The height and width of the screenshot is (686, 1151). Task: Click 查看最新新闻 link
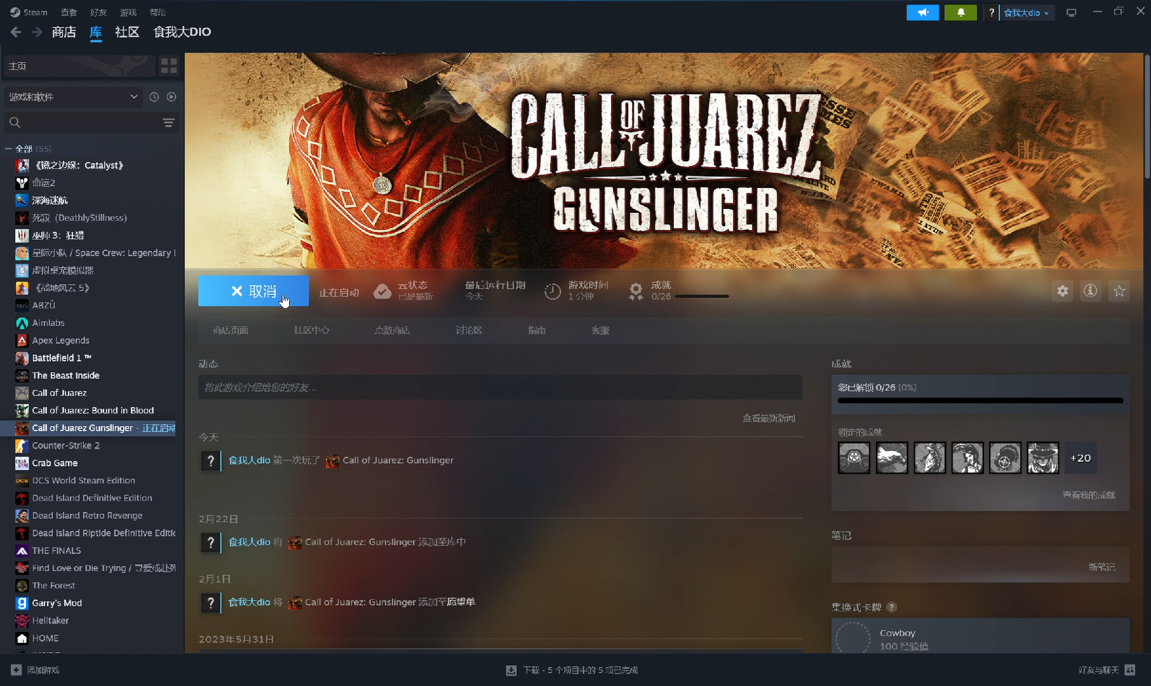tap(769, 418)
